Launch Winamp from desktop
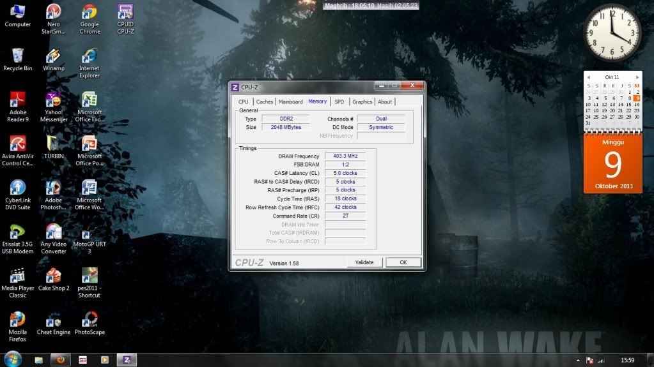Screen dimensions: 654x367 coord(54,59)
